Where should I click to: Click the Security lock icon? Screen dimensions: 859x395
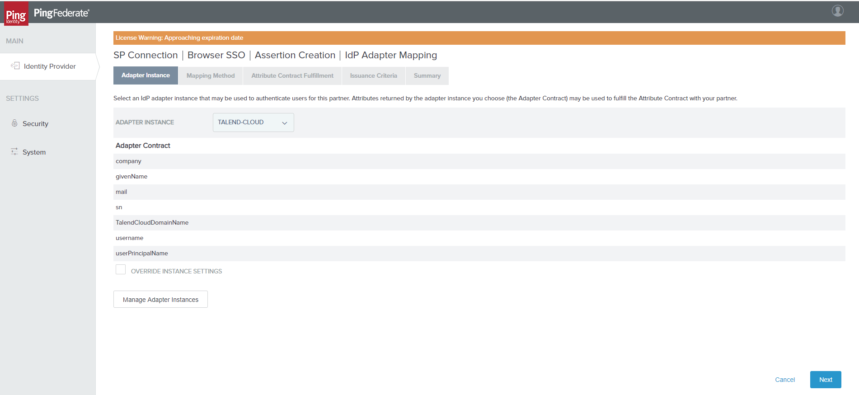click(x=14, y=123)
